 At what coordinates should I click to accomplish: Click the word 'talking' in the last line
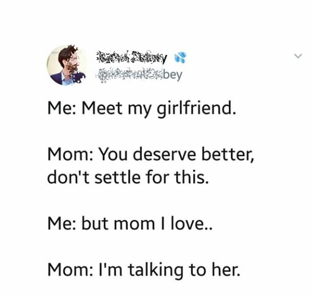point(156,270)
